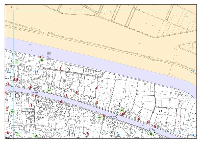This screenshot has height=143, width=202.
Task: Open green marker 68 near the canal
Action: click(49, 90)
